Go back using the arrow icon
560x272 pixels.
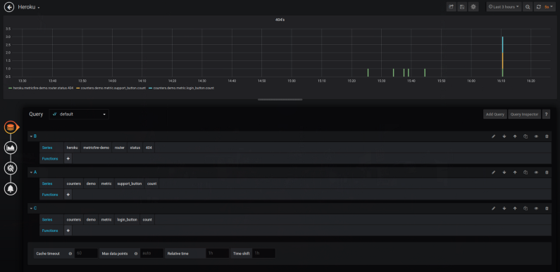(9, 7)
